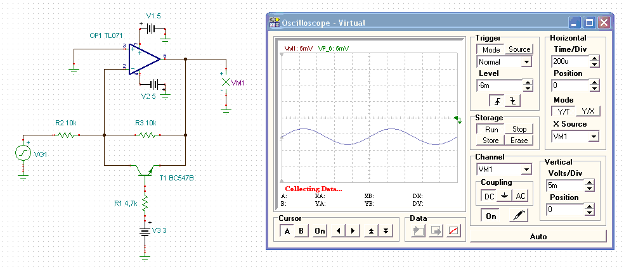Image resolution: width=624 pixels, height=269 pixels.
Task: Stop the oscilloscope storage acquisition
Action: [x=519, y=129]
